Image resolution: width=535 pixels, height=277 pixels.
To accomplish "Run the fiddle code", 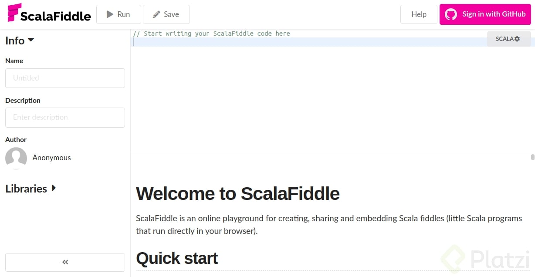I will point(119,14).
